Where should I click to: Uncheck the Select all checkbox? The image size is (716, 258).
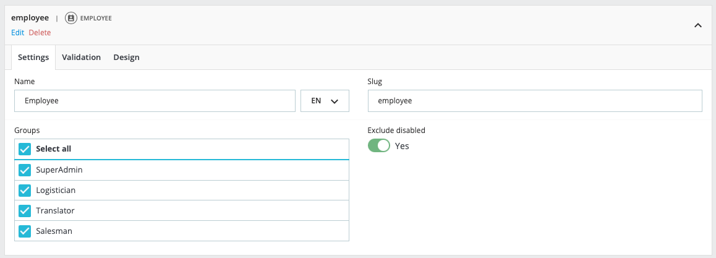pyautogui.click(x=25, y=149)
